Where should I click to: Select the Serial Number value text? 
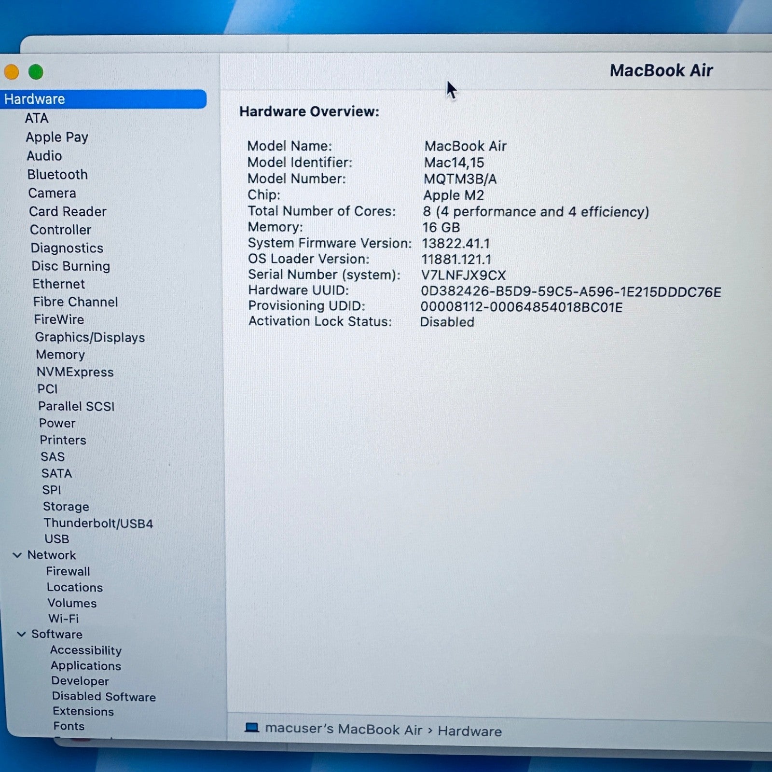coord(462,275)
